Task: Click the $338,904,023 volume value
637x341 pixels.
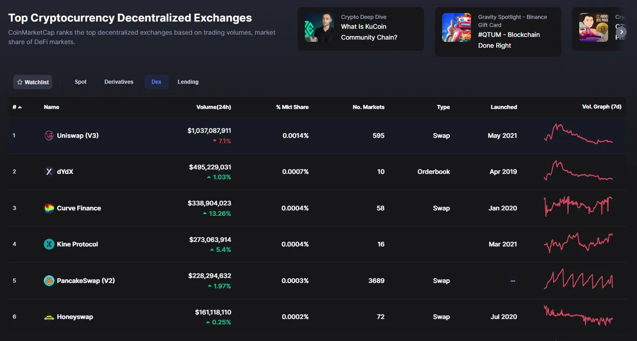Action: pyautogui.click(x=210, y=203)
